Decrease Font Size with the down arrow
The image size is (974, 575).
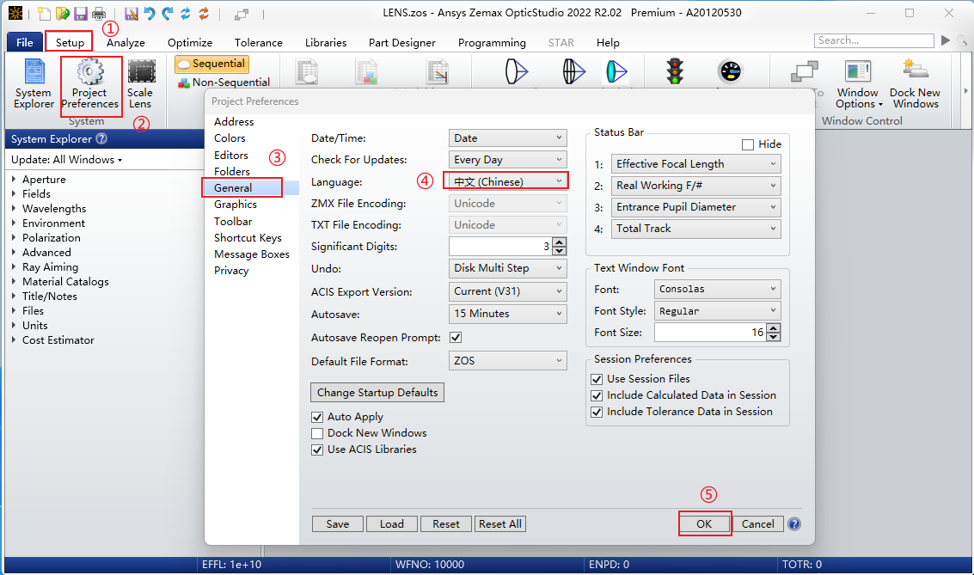[x=774, y=337]
